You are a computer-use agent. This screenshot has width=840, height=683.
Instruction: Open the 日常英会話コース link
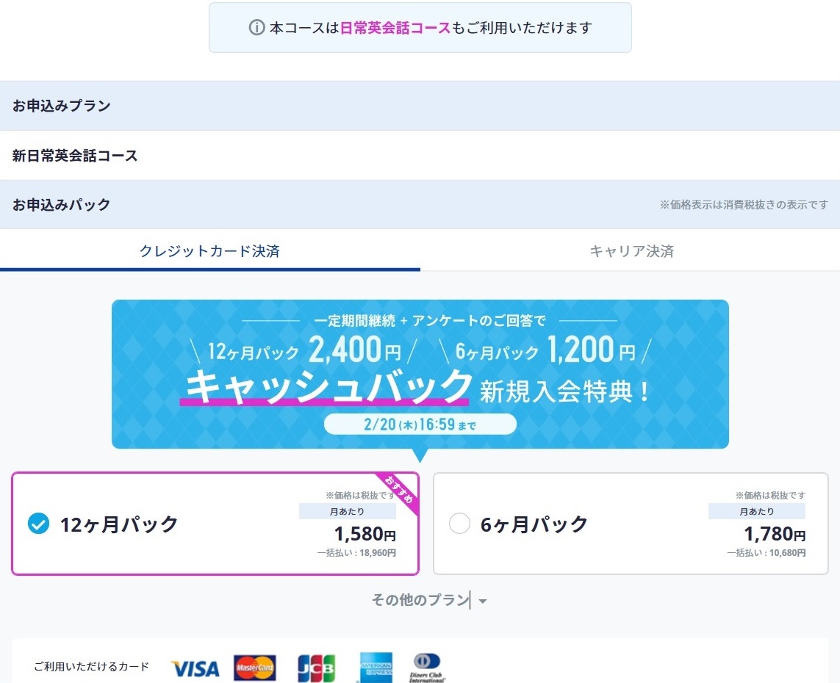(395, 28)
